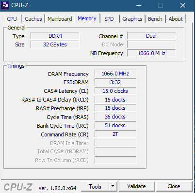Click the Command Rate value 2T
195x193 pixels.
coord(115,134)
